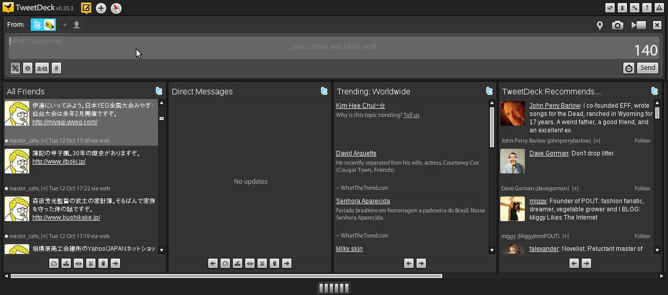The height and width of the screenshot is (295, 668).
Task: Click right arrow of horizontal scrollbar
Action: coord(662,276)
